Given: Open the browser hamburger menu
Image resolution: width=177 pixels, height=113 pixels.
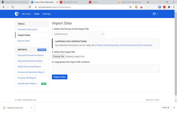Looking at the screenshot, I should click(174, 7).
